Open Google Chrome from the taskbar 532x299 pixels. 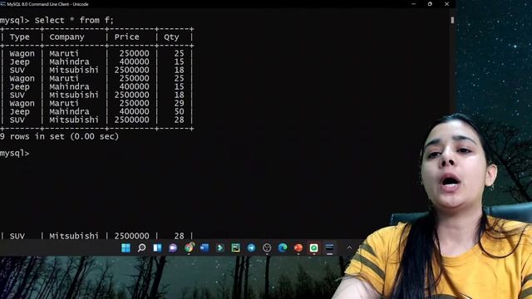pyautogui.click(x=189, y=248)
